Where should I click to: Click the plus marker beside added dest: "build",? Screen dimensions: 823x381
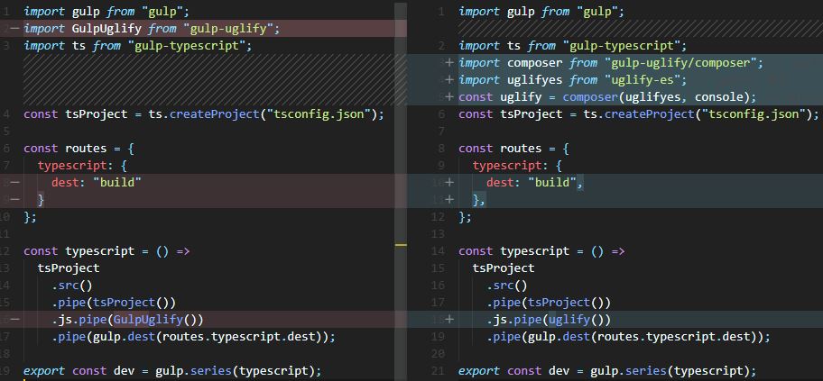click(448, 182)
